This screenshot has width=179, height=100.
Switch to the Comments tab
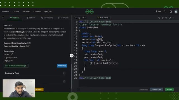pos(63,18)
